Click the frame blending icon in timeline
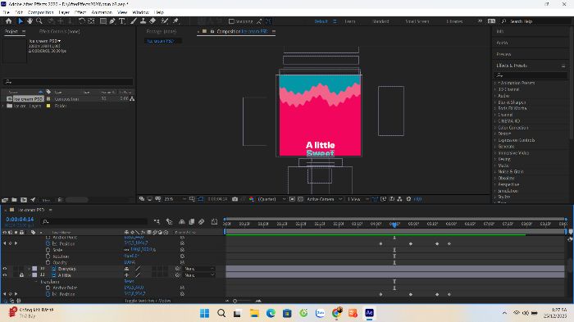Image resolution: width=574 pixels, height=322 pixels. (x=191, y=221)
